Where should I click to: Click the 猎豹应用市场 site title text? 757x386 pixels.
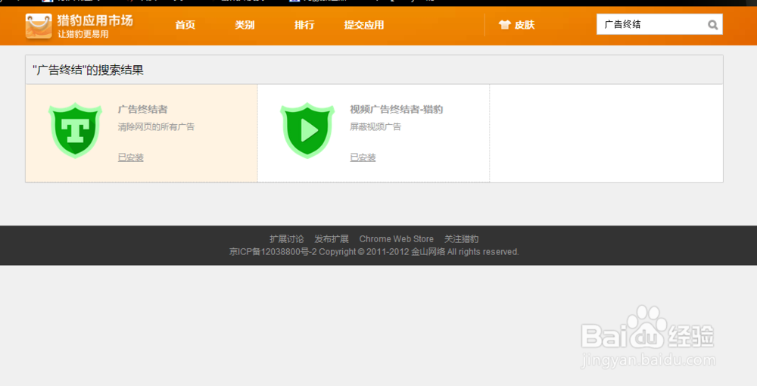(95, 20)
